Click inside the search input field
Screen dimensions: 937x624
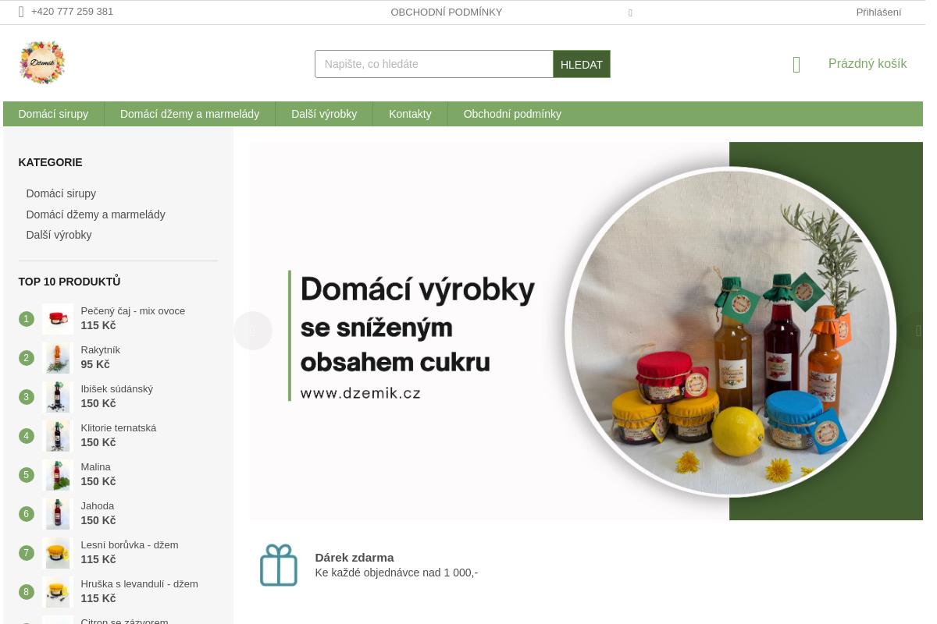pyautogui.click(x=433, y=64)
